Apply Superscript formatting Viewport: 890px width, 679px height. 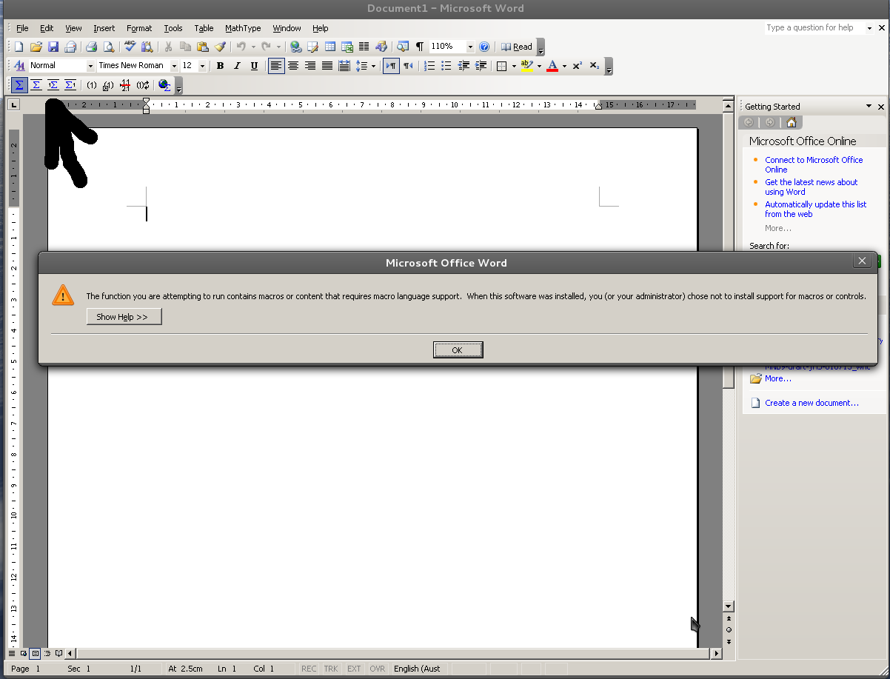pyautogui.click(x=578, y=66)
